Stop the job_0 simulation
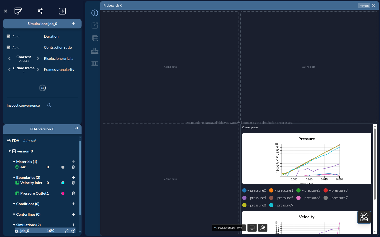This screenshot has width=380, height=237. [73, 231]
